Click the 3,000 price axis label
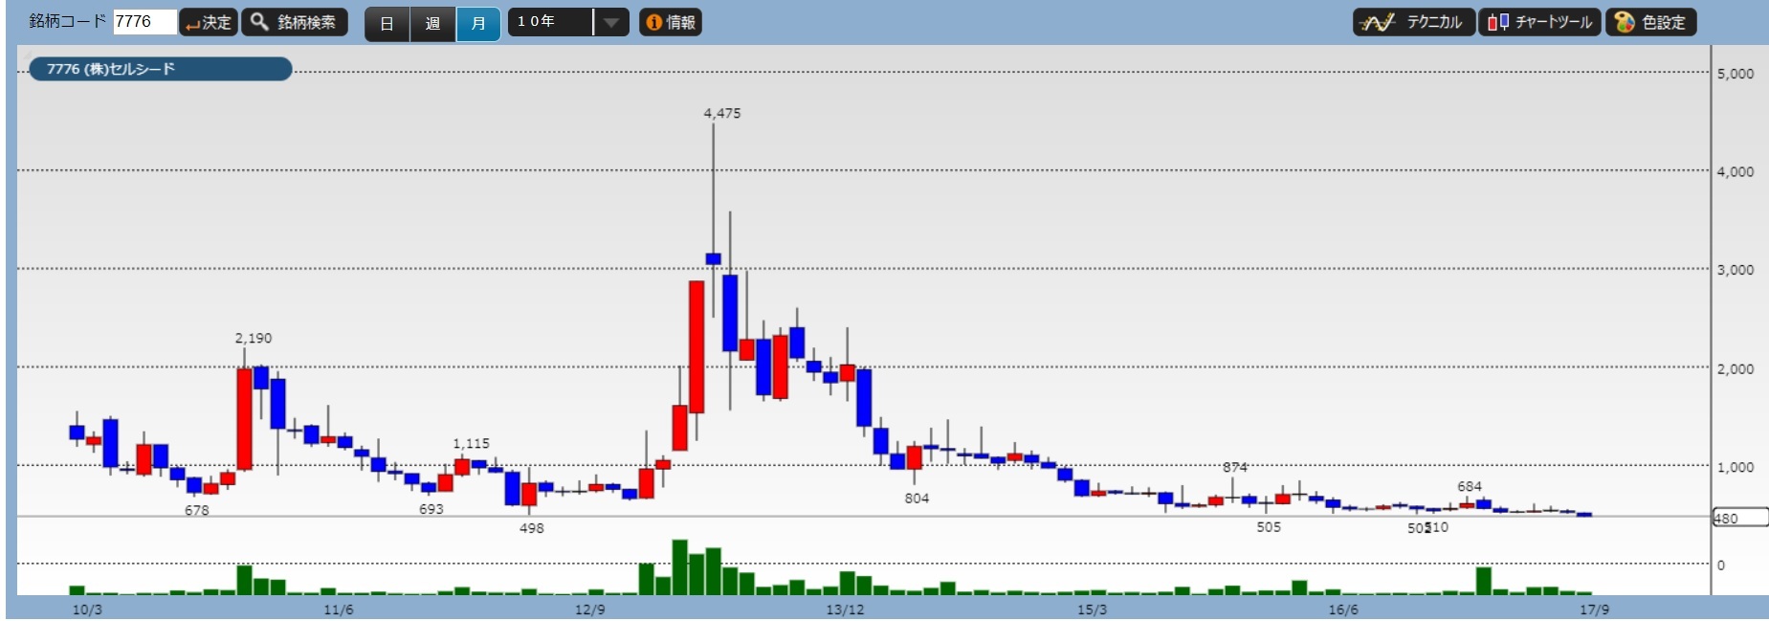1769x621 pixels. [1736, 270]
